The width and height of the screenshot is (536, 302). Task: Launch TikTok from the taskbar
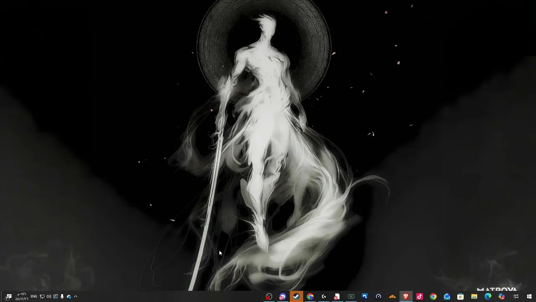(x=419, y=297)
